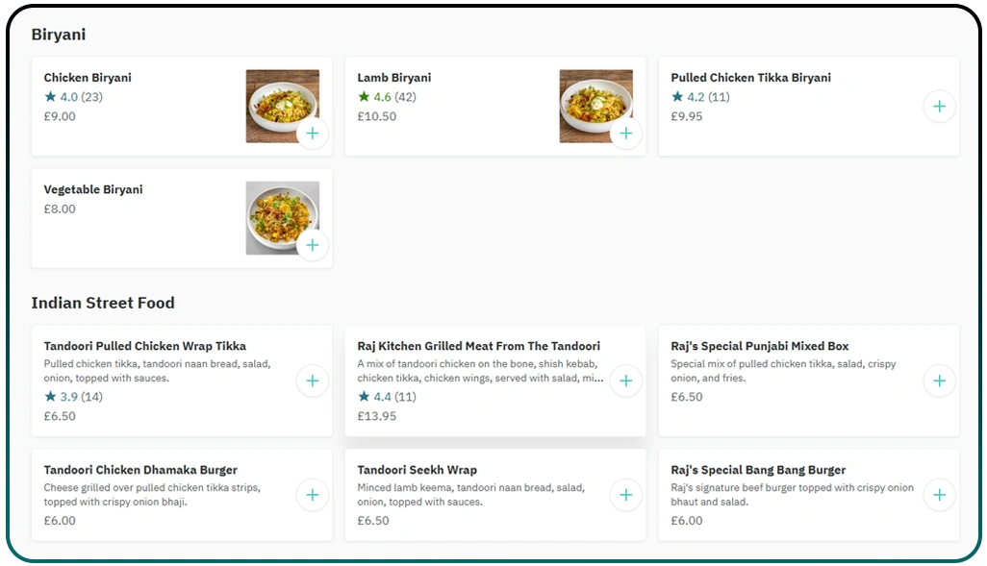Select the Biryani section heading
The image size is (987, 566).
[60, 34]
